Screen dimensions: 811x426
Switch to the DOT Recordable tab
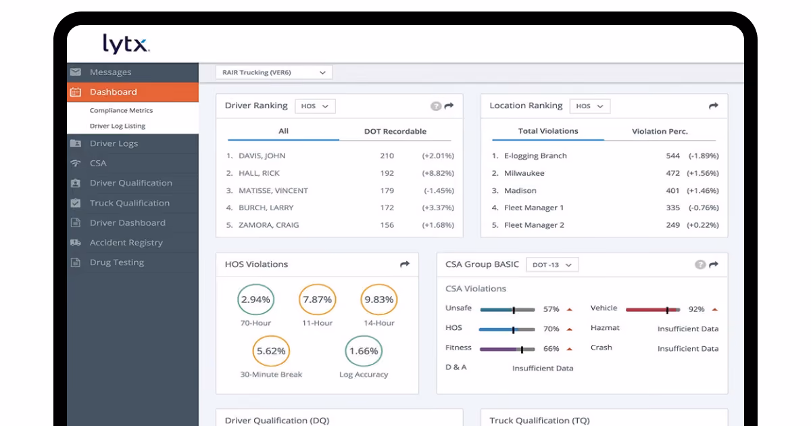pyautogui.click(x=395, y=131)
